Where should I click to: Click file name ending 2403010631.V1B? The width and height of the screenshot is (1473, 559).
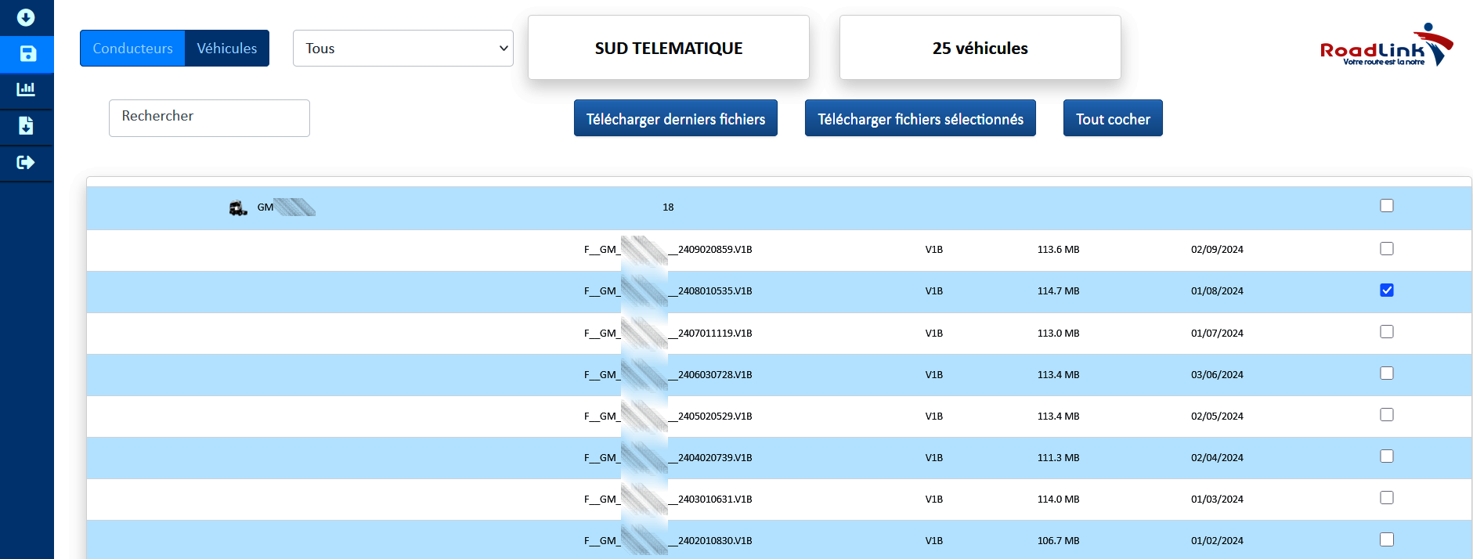pos(668,499)
